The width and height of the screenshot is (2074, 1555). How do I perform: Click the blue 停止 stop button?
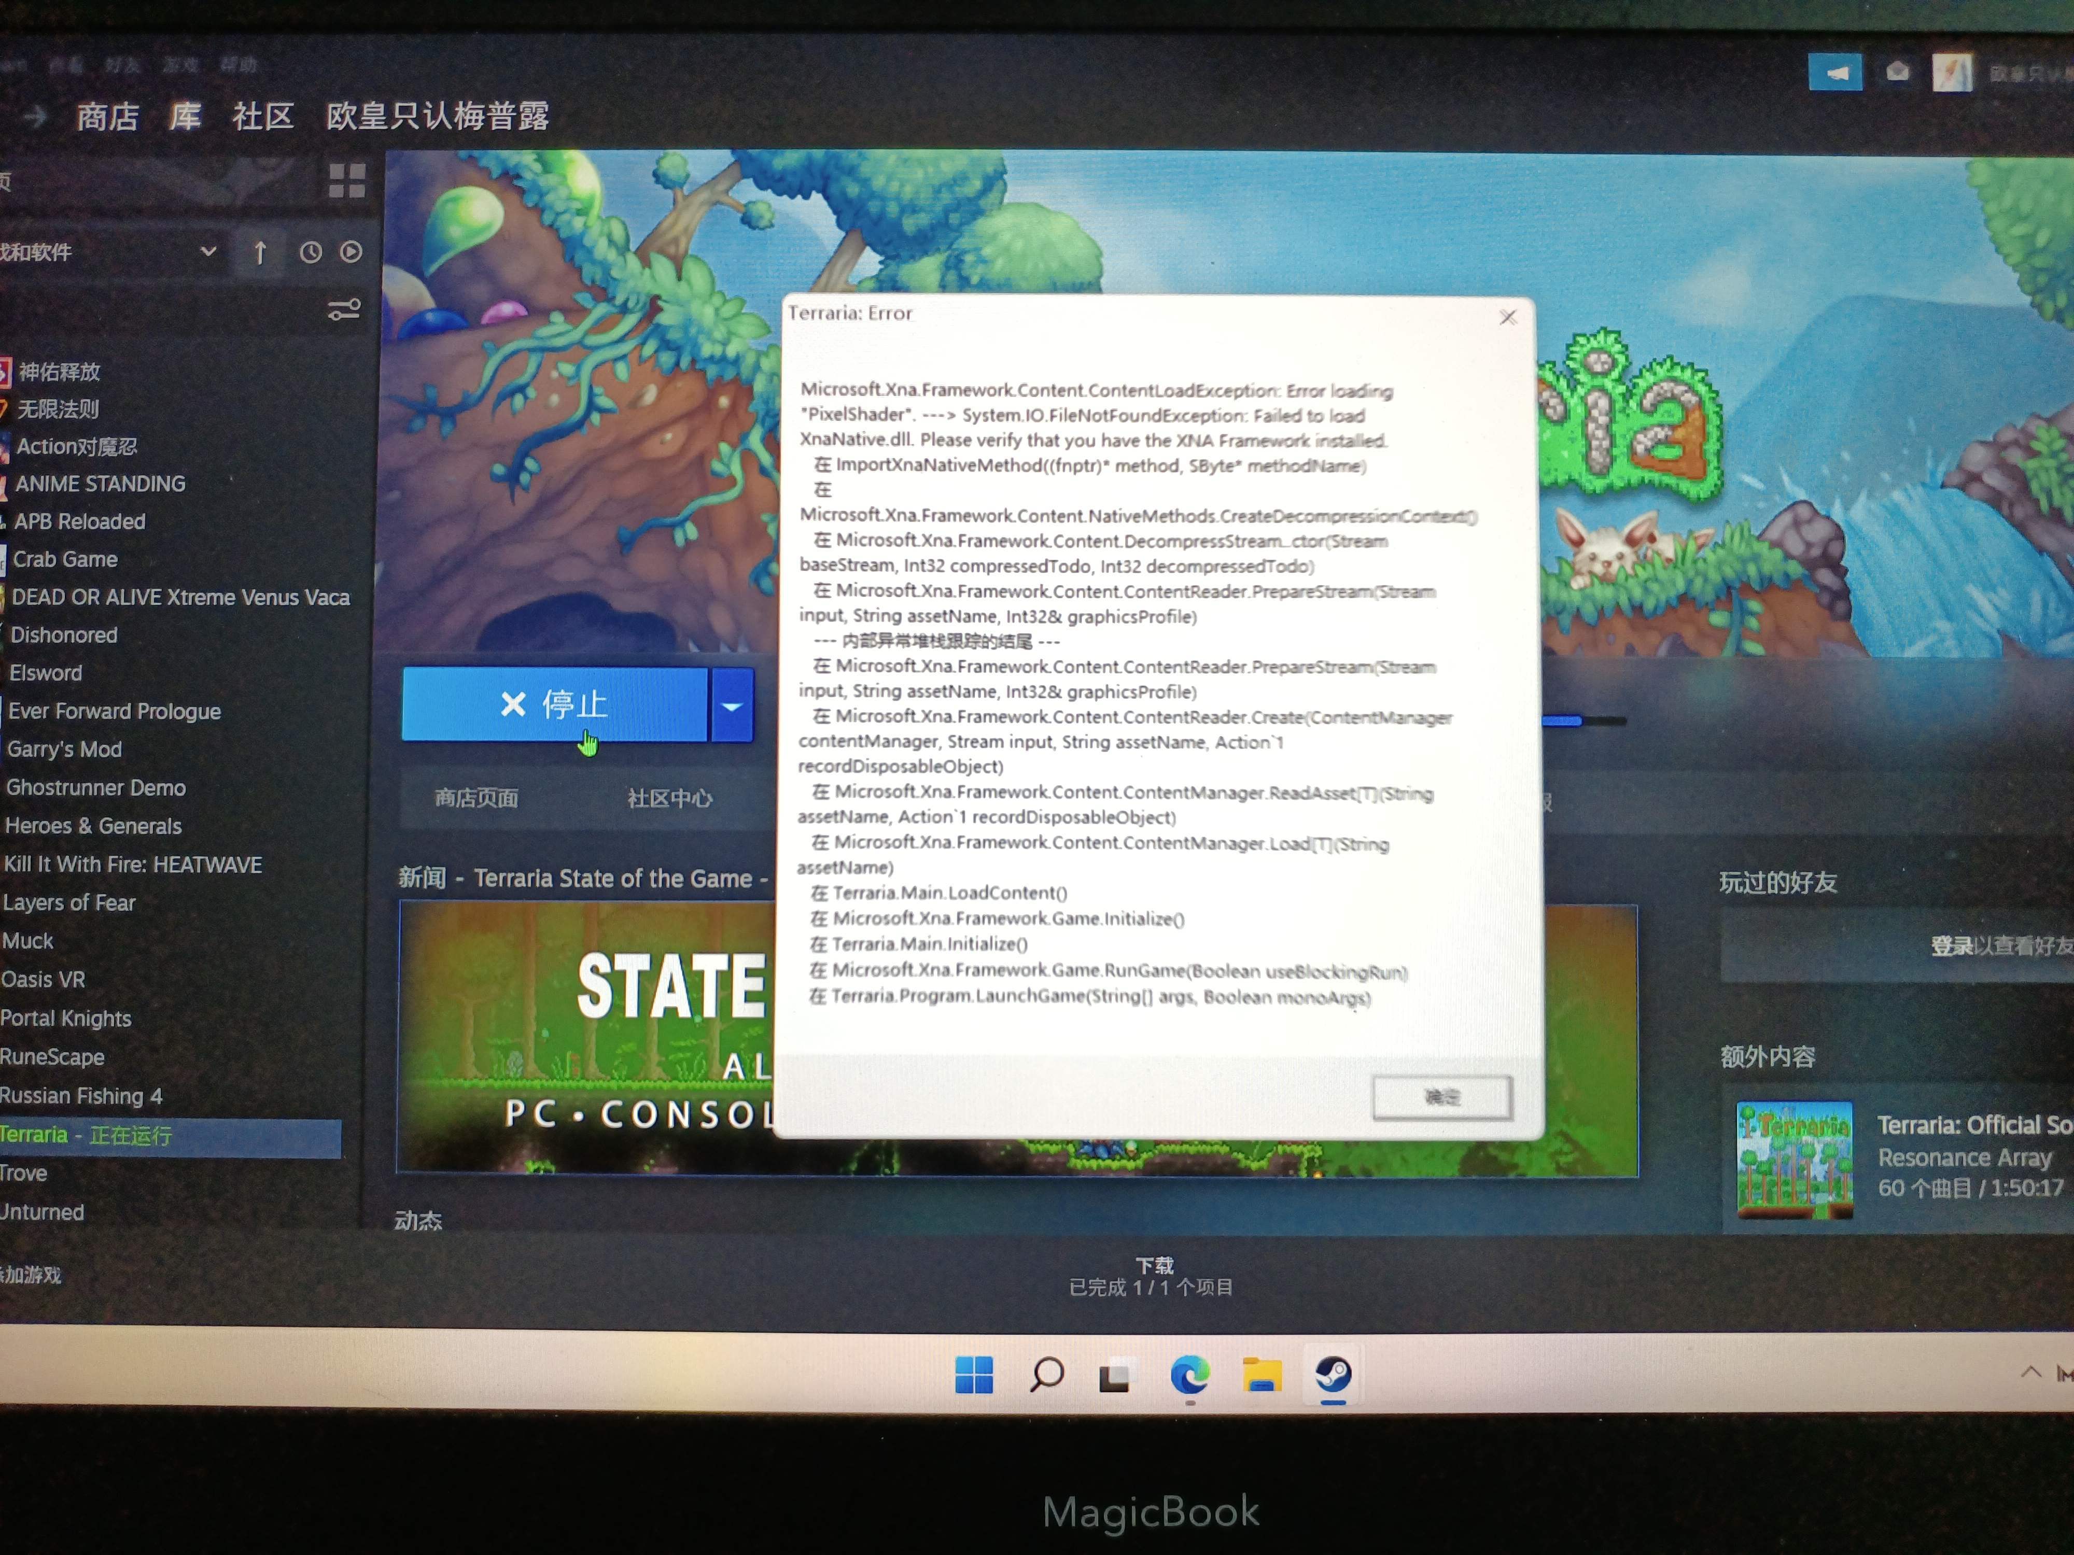[554, 704]
